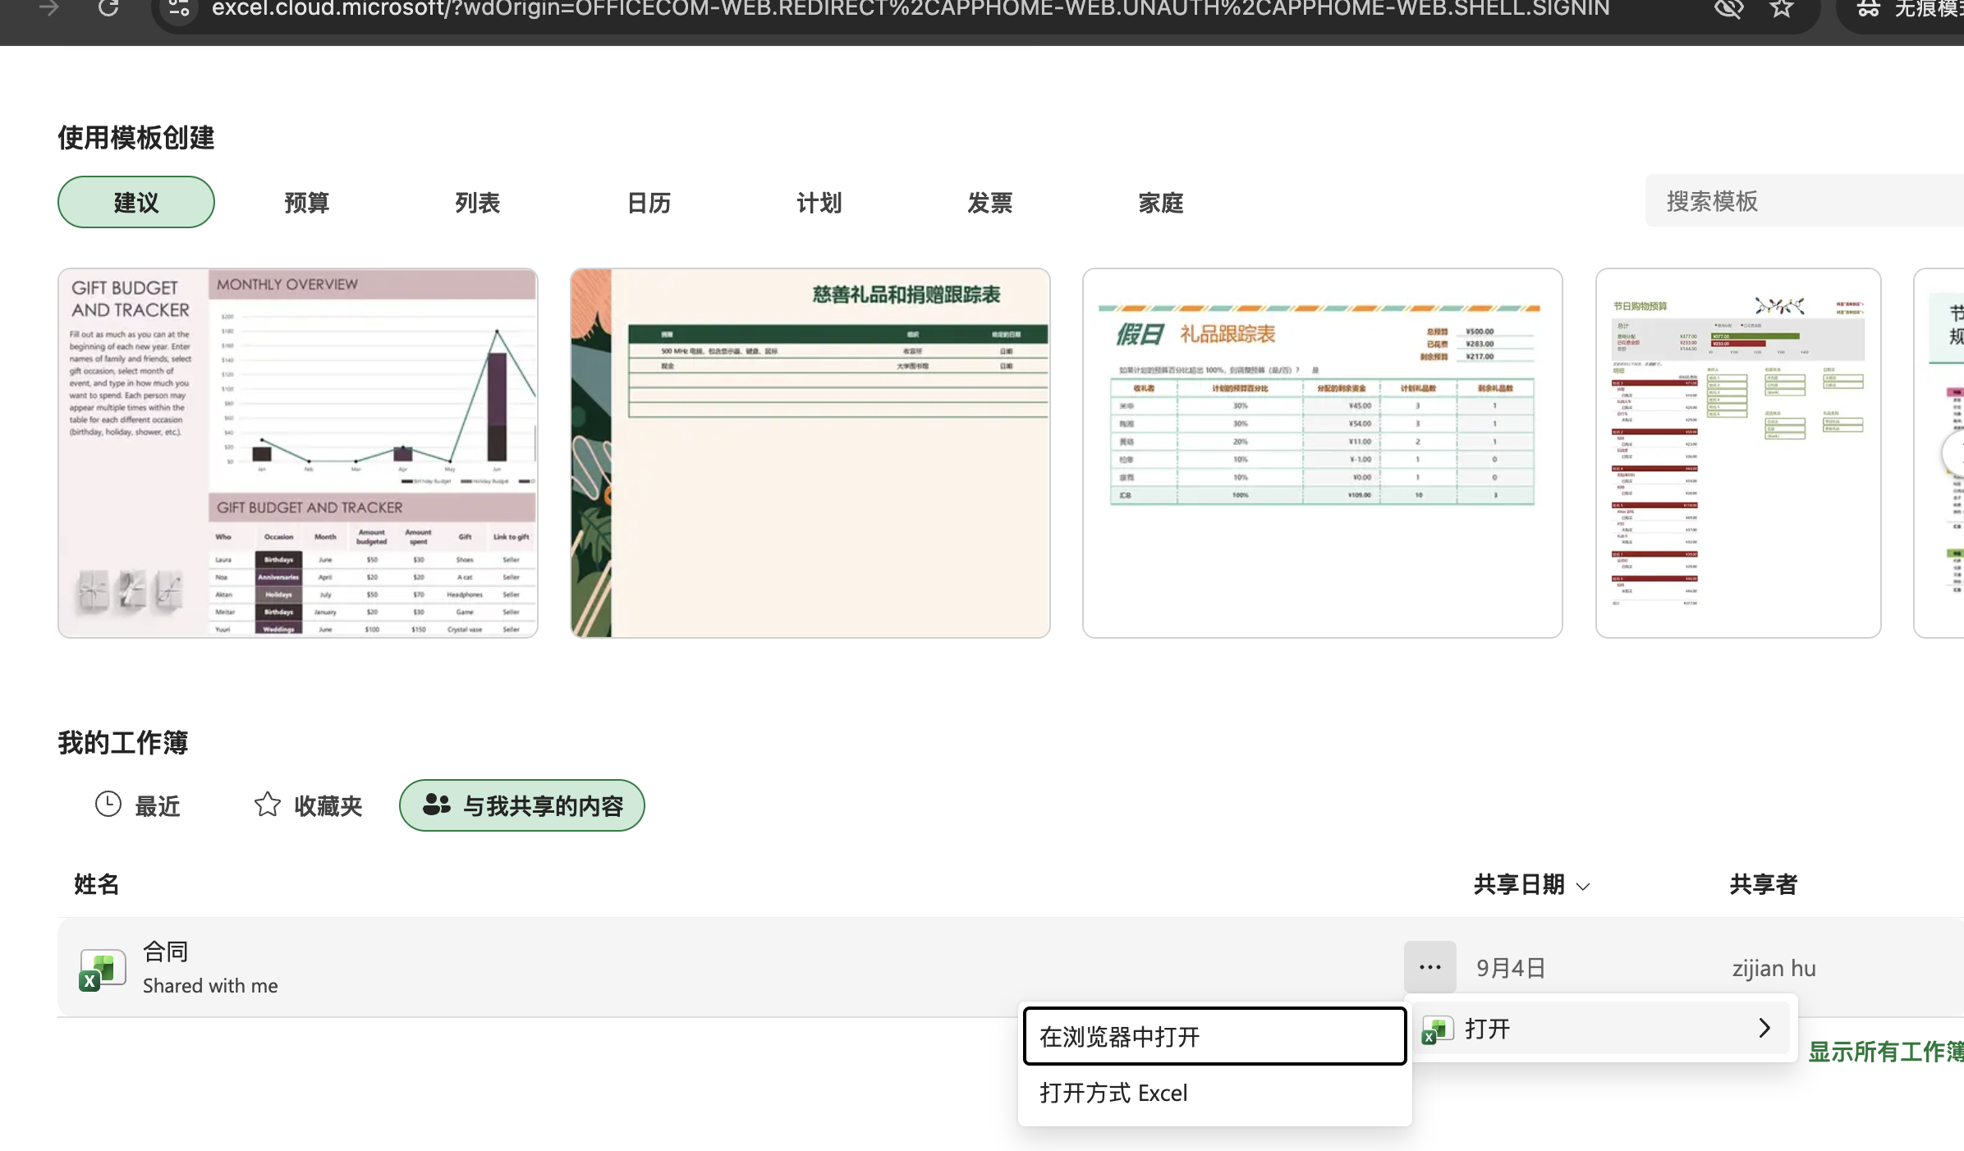Expand the 打开 submenu chevron
The width and height of the screenshot is (1964, 1151).
[x=1764, y=1028]
